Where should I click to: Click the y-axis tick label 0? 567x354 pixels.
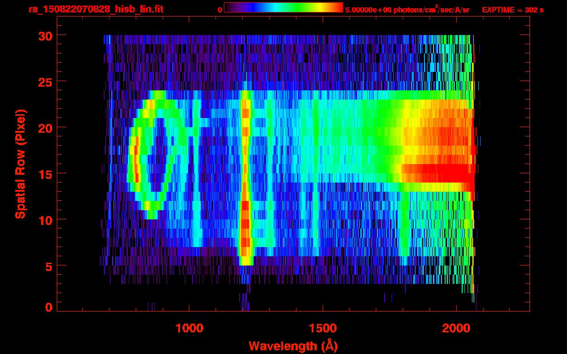coord(49,307)
